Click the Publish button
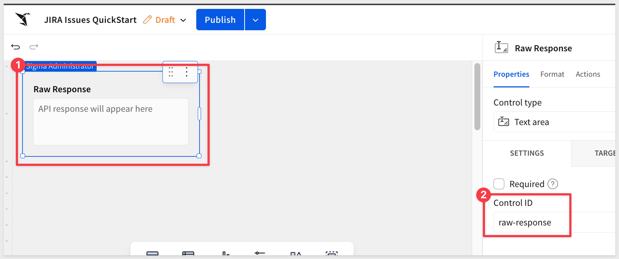 (220, 20)
